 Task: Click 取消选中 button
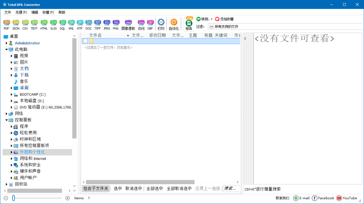tap(134, 188)
